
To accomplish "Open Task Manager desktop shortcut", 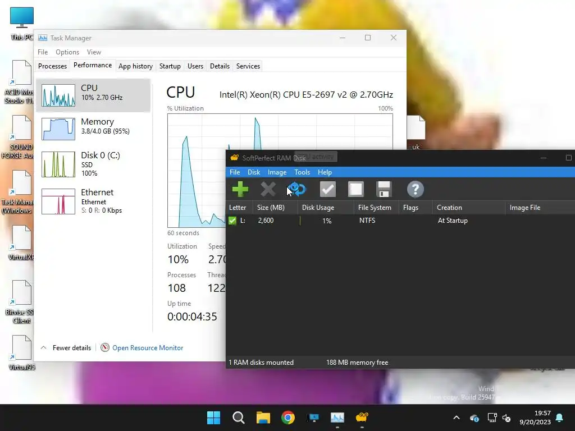I will click(19, 192).
